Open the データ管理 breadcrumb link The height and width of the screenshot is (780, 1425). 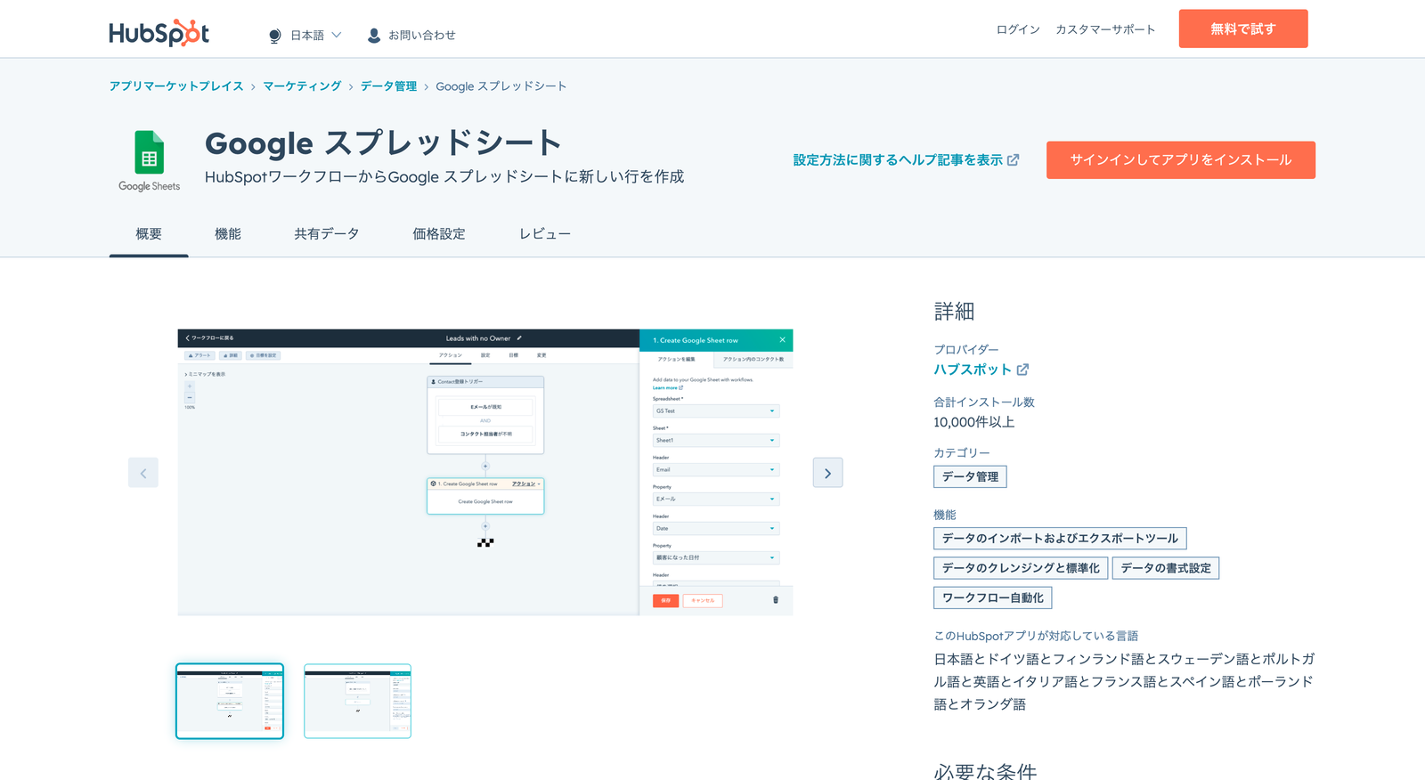click(388, 86)
